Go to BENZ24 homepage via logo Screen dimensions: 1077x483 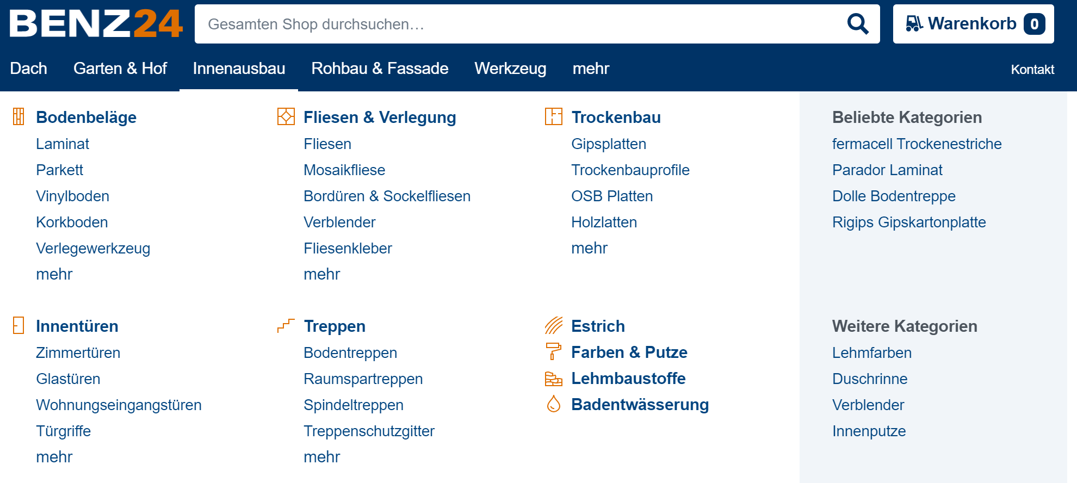(x=96, y=24)
